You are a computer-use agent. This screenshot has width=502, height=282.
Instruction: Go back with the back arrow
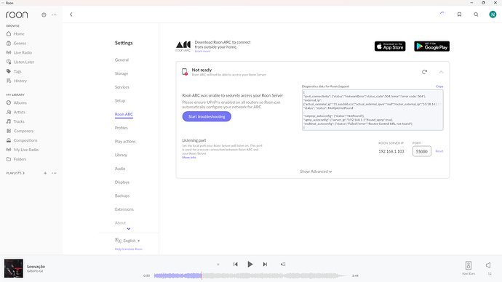(x=71, y=15)
